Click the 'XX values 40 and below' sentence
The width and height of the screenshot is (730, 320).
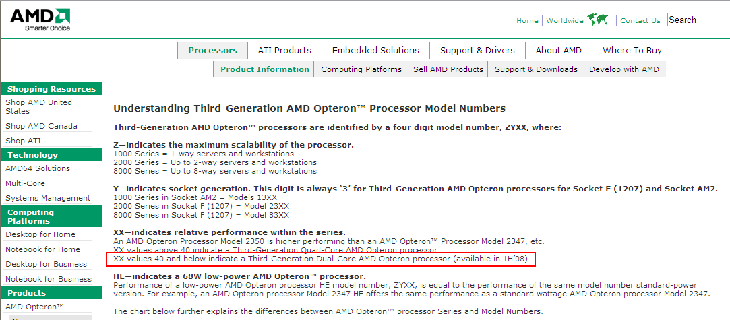tap(320, 259)
